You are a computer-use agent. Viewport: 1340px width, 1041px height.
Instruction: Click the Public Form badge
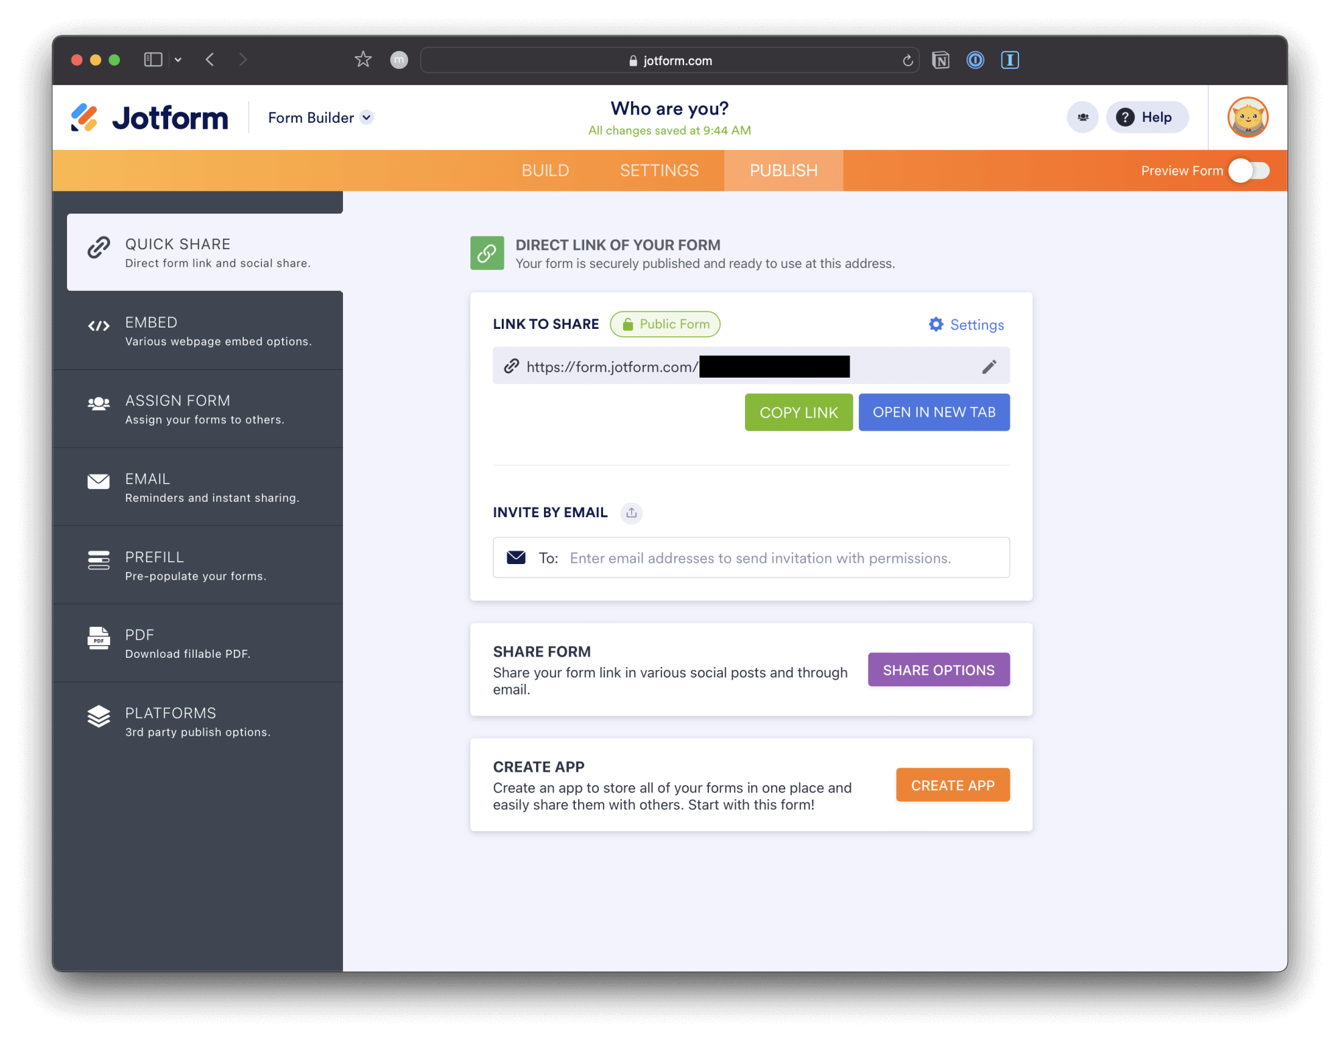[x=665, y=324]
